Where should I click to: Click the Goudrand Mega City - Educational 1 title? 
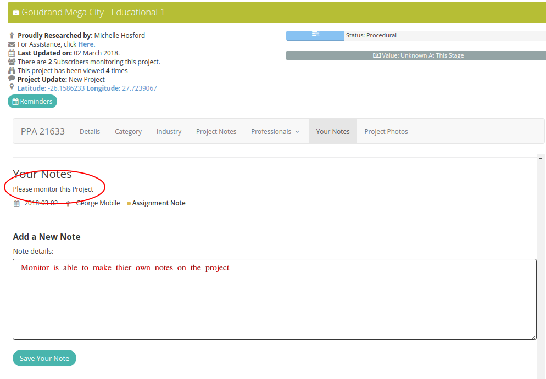point(93,13)
